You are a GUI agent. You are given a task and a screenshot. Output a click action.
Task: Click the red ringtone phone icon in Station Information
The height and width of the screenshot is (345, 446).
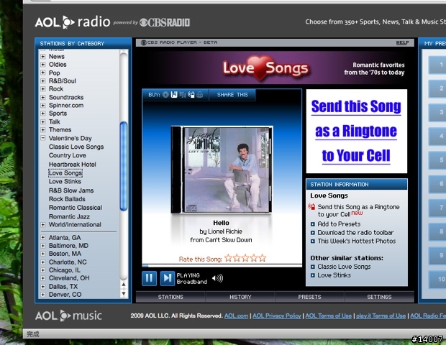click(311, 207)
